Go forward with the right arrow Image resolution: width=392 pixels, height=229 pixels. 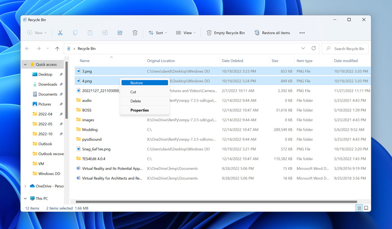(x=38, y=48)
